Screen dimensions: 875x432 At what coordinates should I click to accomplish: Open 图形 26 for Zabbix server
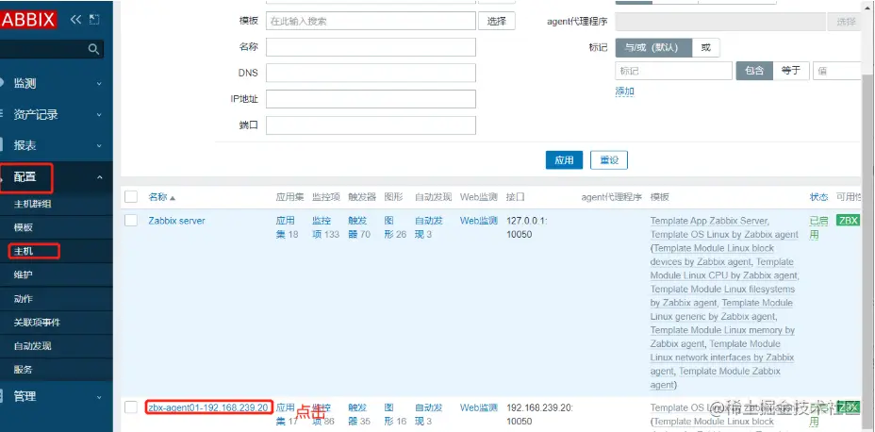coord(395,227)
